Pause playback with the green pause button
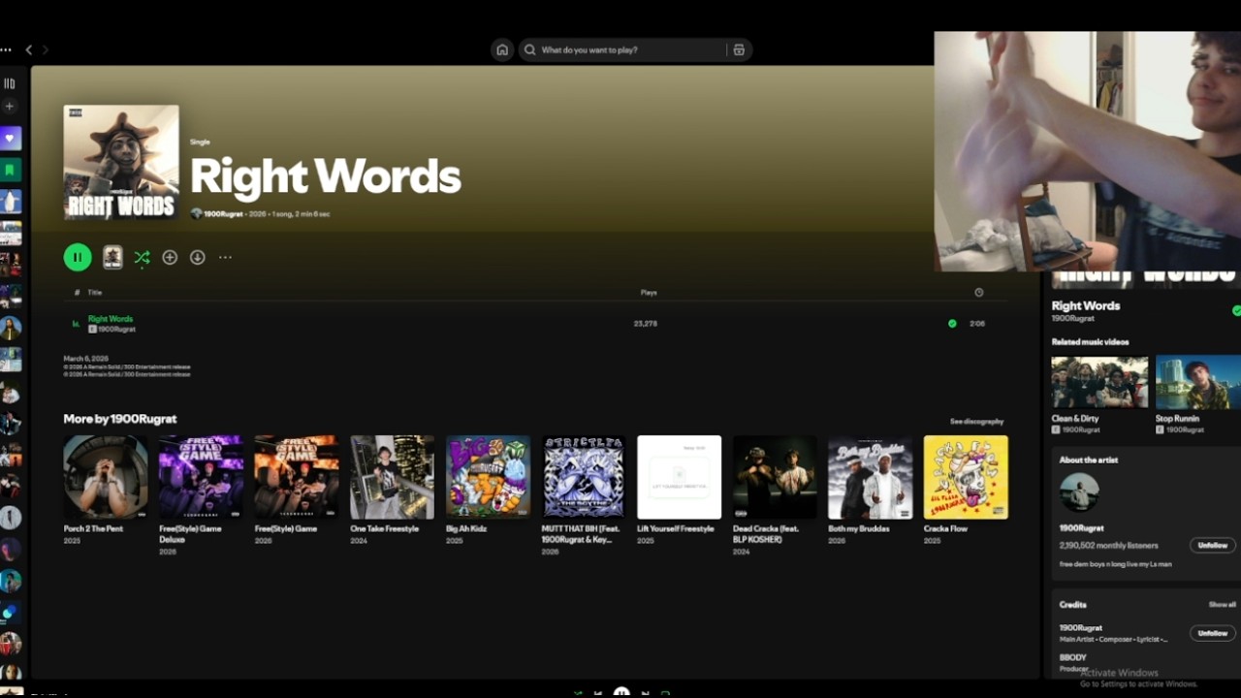 click(78, 257)
